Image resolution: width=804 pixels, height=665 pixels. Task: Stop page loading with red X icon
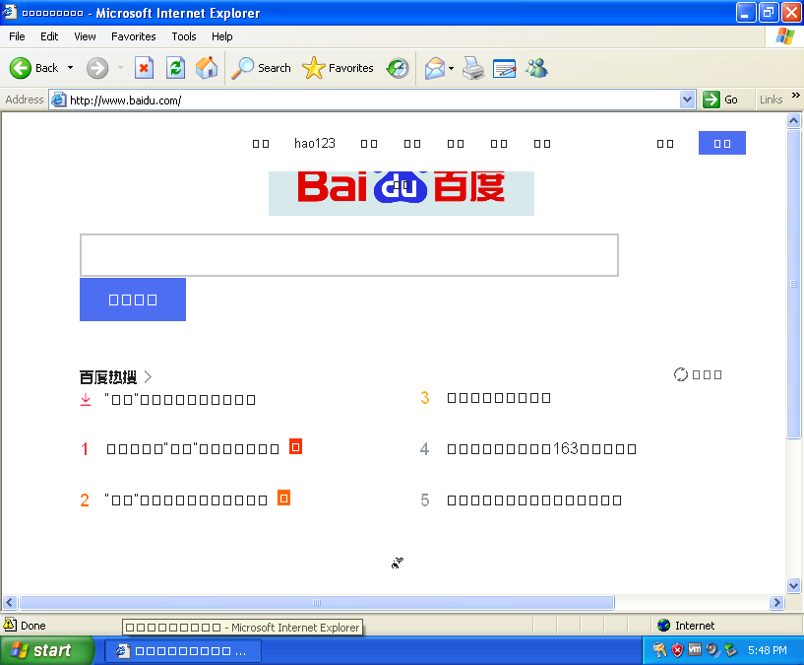tap(144, 68)
